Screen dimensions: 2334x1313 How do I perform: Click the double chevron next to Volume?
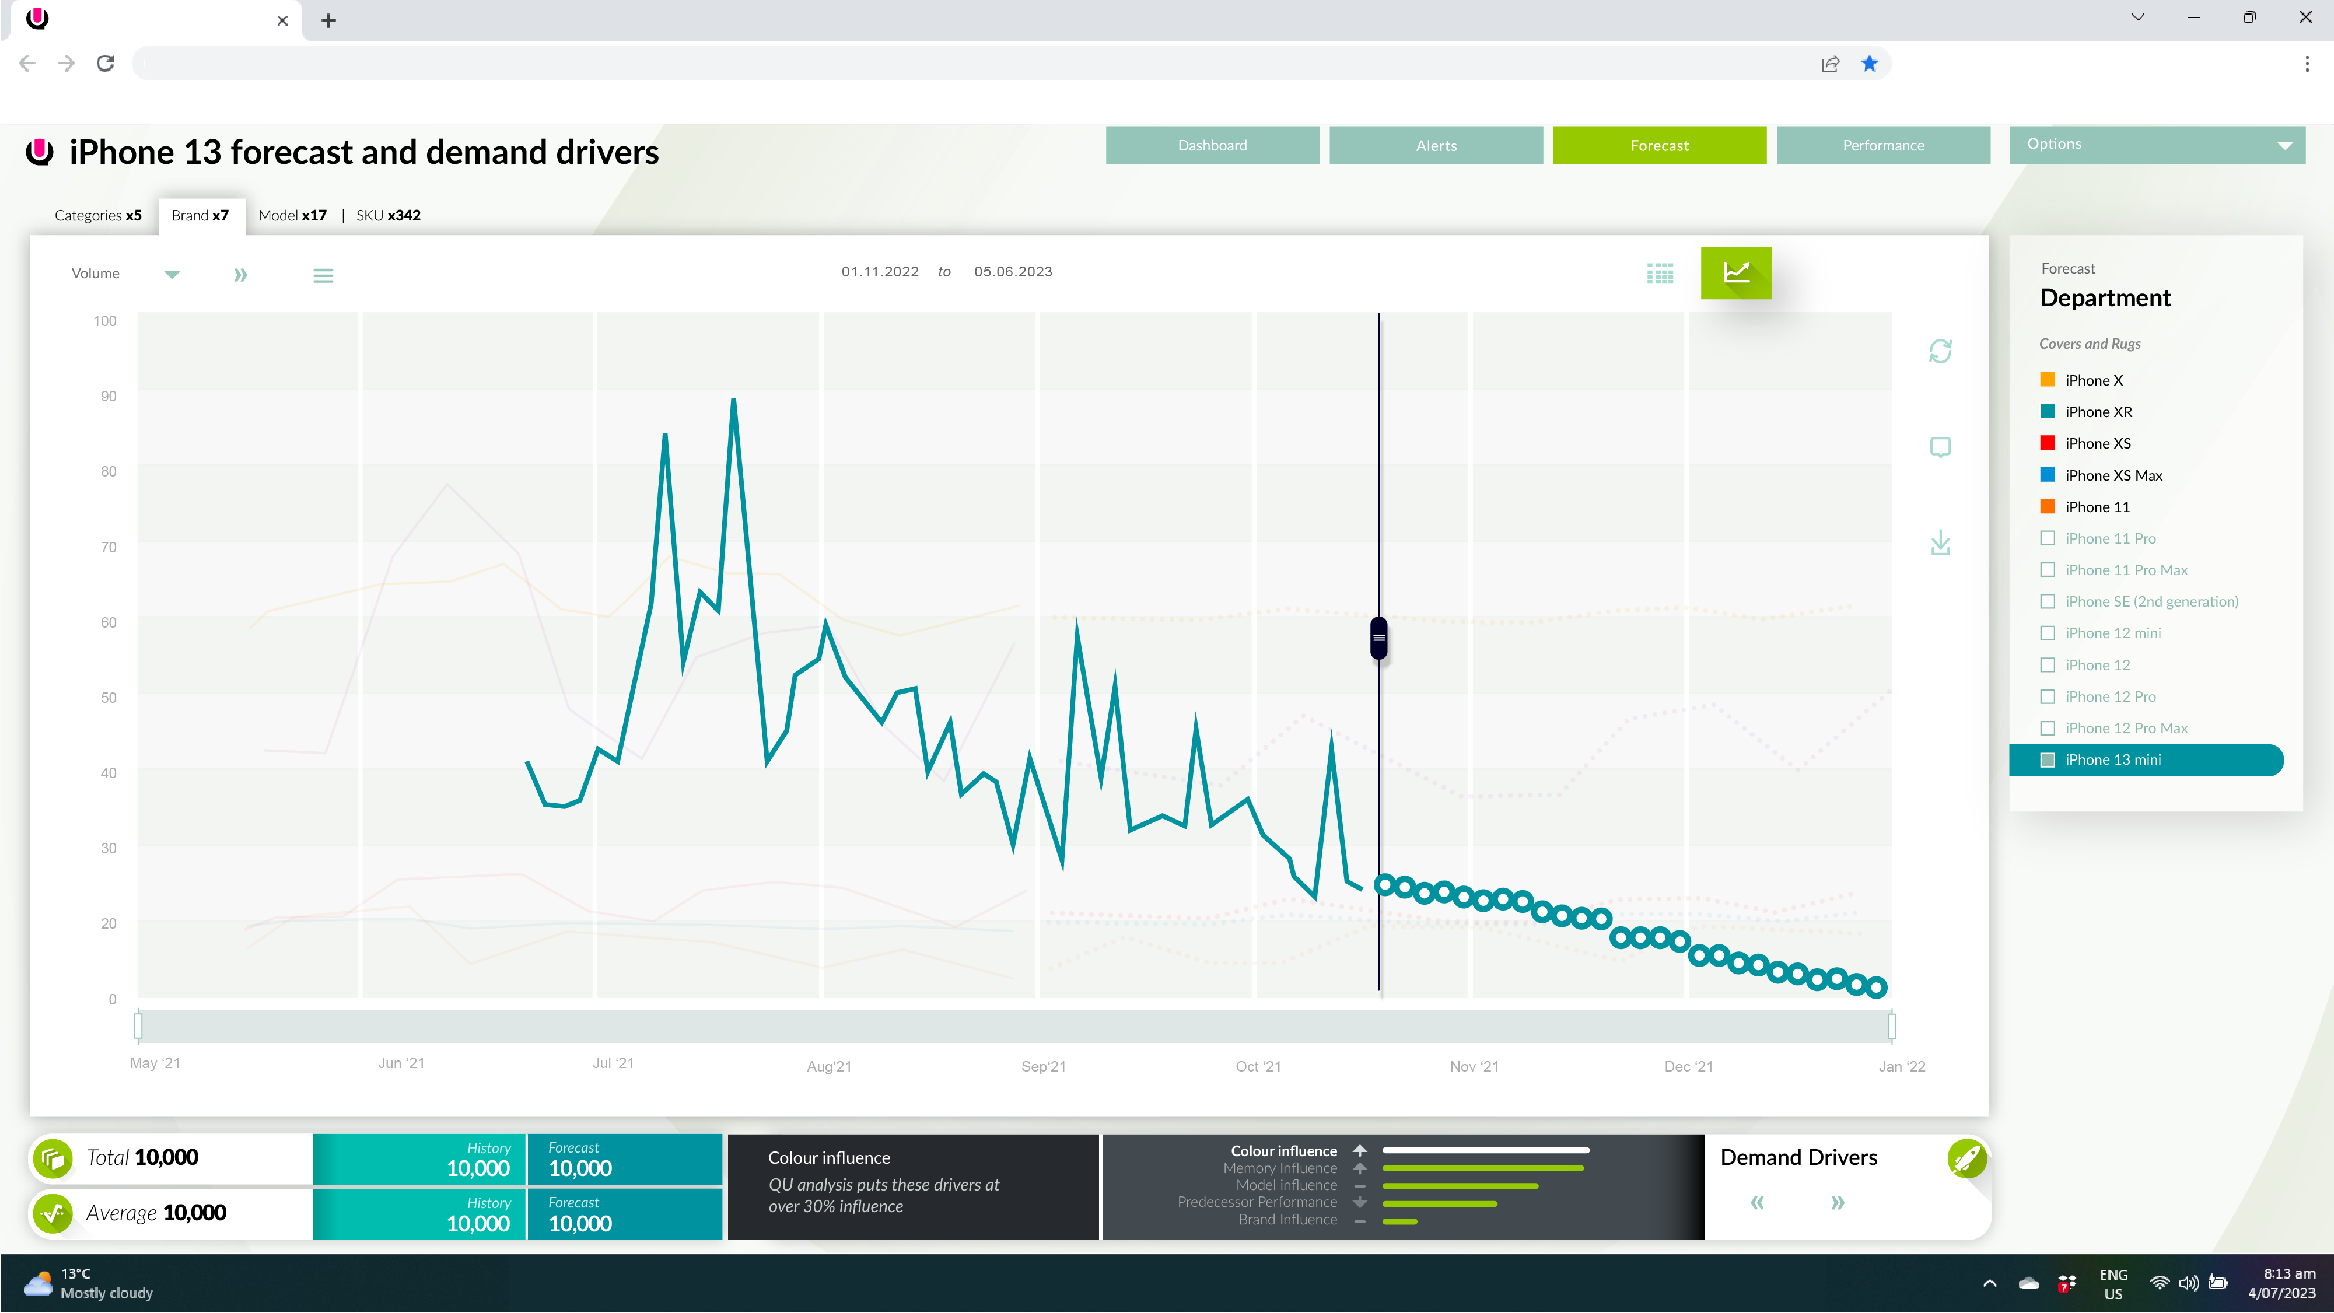coord(240,275)
